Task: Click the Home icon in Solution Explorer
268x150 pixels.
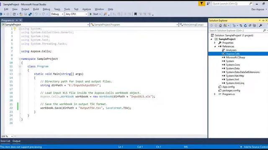Action: click(220, 25)
